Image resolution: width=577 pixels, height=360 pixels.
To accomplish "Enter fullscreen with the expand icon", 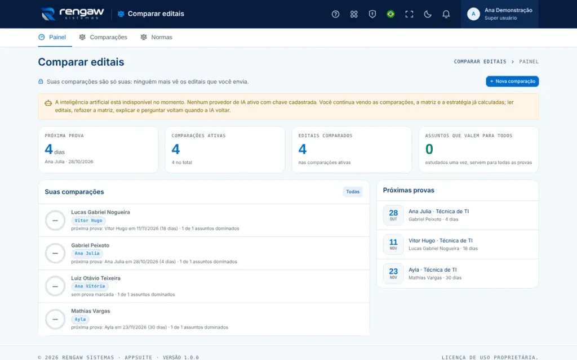I will pyautogui.click(x=409, y=14).
